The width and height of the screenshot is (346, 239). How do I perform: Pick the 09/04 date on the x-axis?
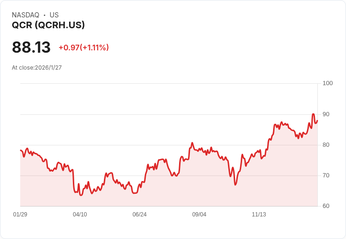pos(199,215)
